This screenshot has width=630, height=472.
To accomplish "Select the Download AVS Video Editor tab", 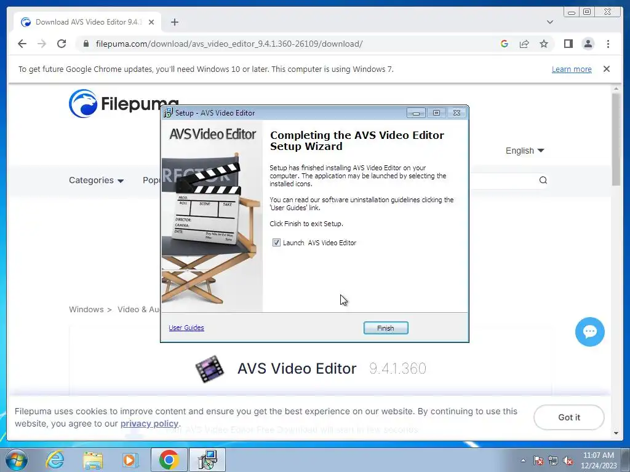I will point(87,22).
